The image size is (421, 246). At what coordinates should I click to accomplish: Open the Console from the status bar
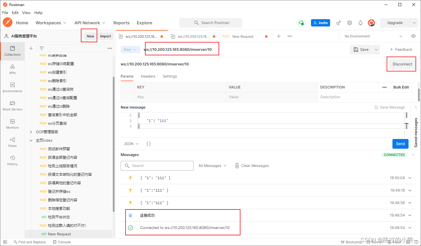point(62,242)
